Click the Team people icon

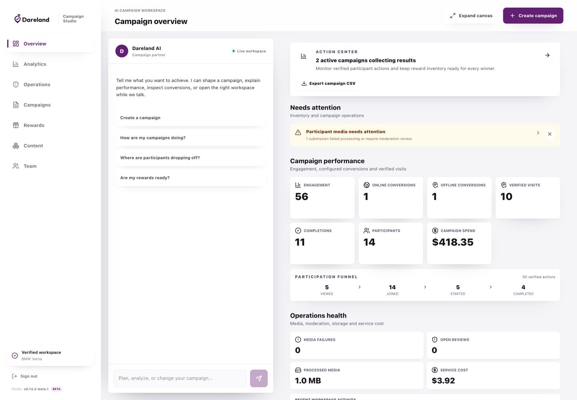point(16,166)
